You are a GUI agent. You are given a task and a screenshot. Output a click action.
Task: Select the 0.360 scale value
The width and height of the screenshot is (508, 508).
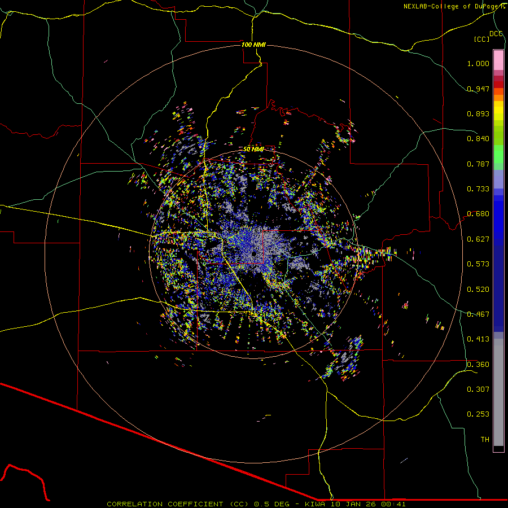[x=478, y=365]
